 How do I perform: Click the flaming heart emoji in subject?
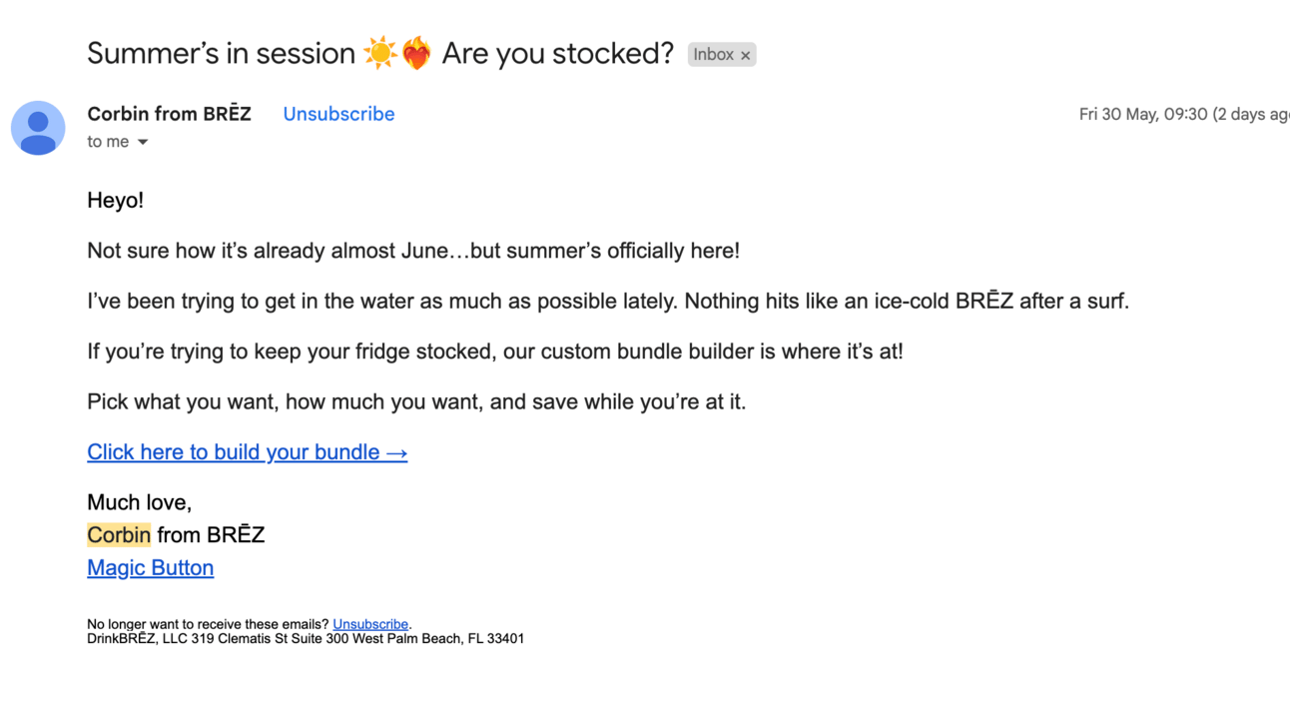(416, 53)
